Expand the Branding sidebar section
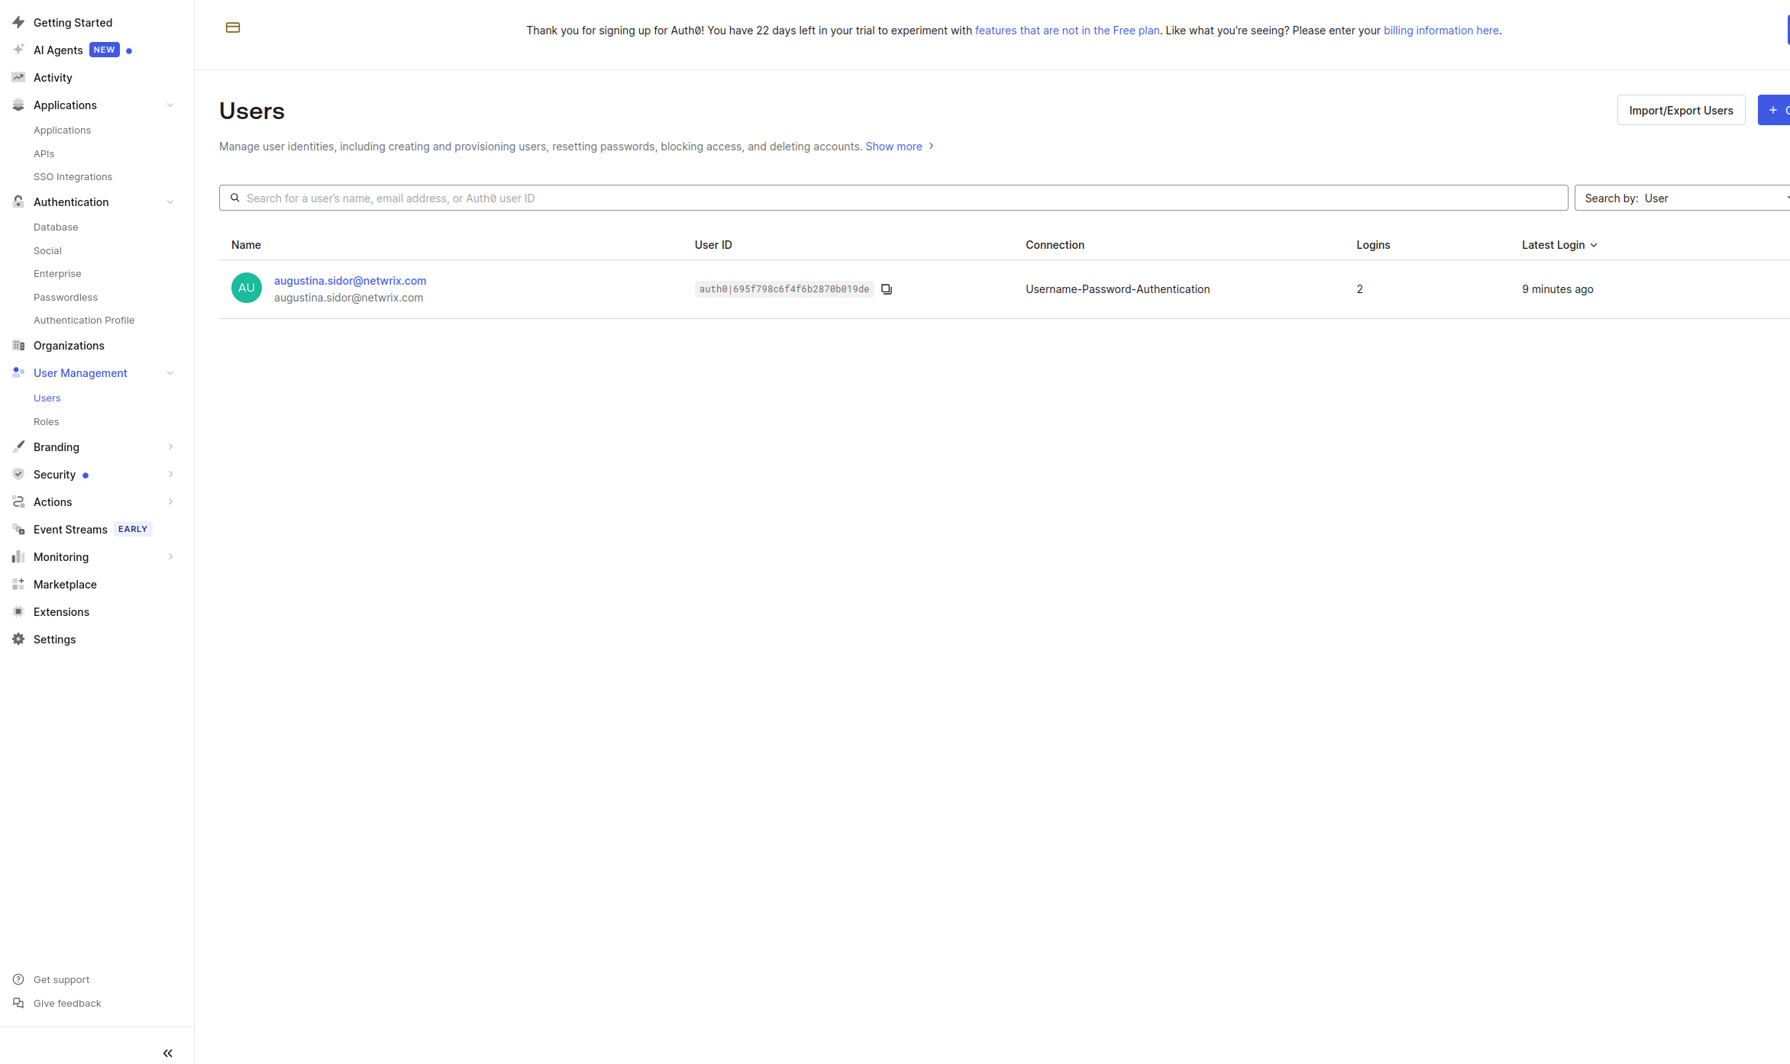This screenshot has height=1064, width=1790. pos(170,447)
